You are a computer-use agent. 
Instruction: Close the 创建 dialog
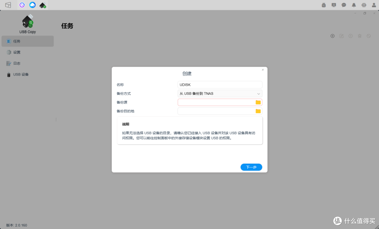(263, 70)
